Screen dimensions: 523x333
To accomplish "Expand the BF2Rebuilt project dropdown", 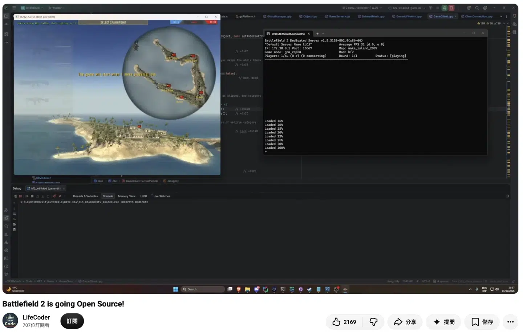I will 32,8.
